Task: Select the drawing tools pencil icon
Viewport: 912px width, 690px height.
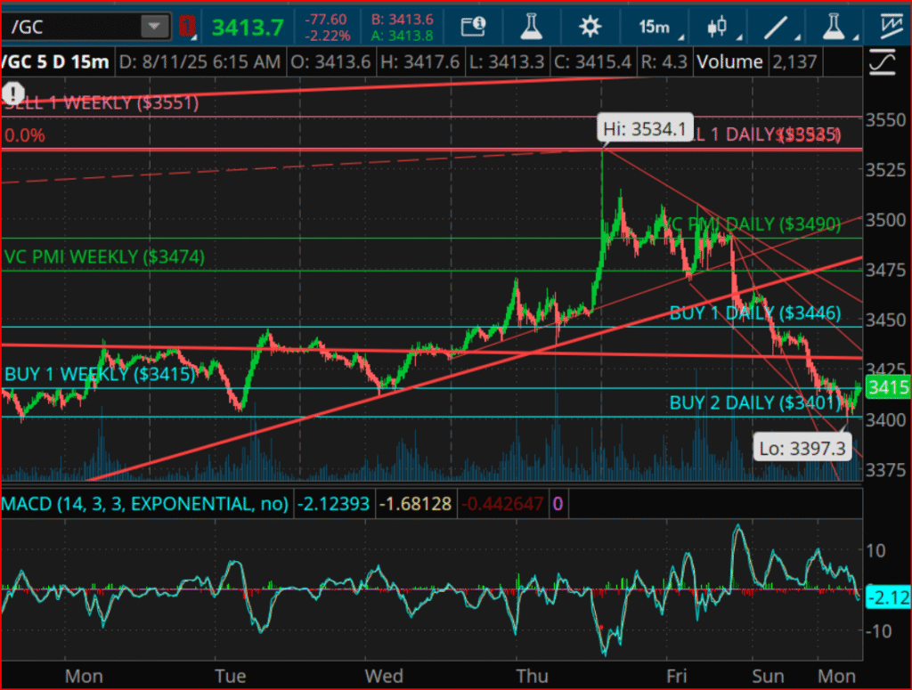Action: click(x=774, y=26)
